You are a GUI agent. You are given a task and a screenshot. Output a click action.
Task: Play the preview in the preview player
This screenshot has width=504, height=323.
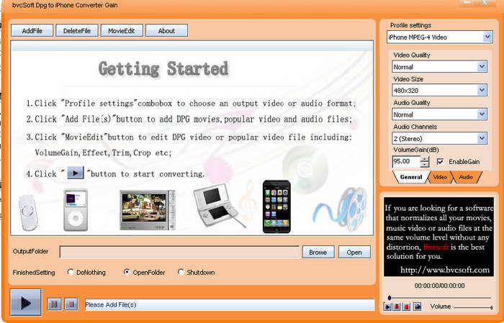click(387, 306)
